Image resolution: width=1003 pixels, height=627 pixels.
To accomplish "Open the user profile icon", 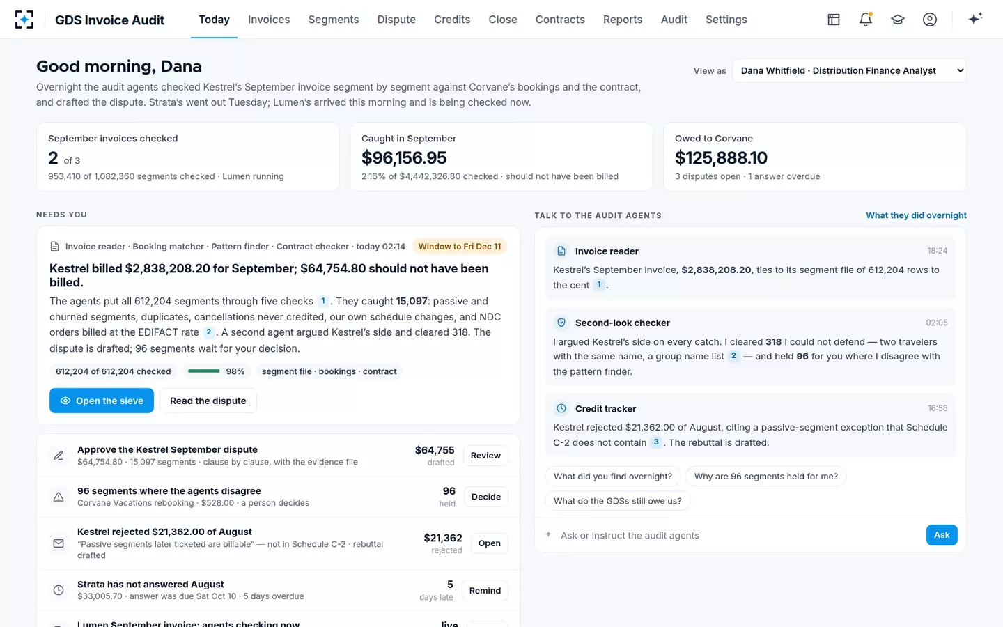I will pos(930,20).
